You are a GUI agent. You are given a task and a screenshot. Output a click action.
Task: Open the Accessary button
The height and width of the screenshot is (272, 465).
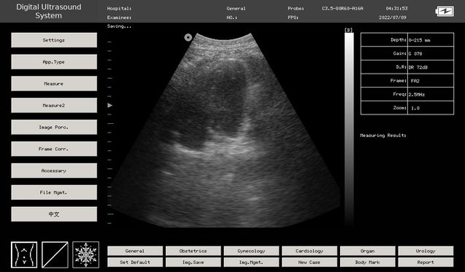(54, 171)
